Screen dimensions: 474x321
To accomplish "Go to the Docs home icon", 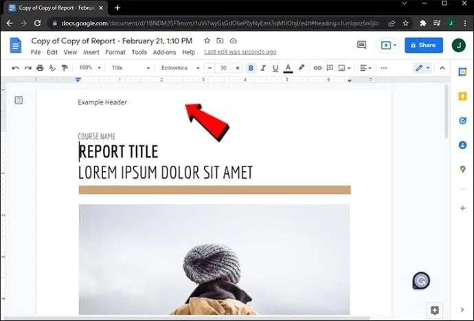I will 16,45.
